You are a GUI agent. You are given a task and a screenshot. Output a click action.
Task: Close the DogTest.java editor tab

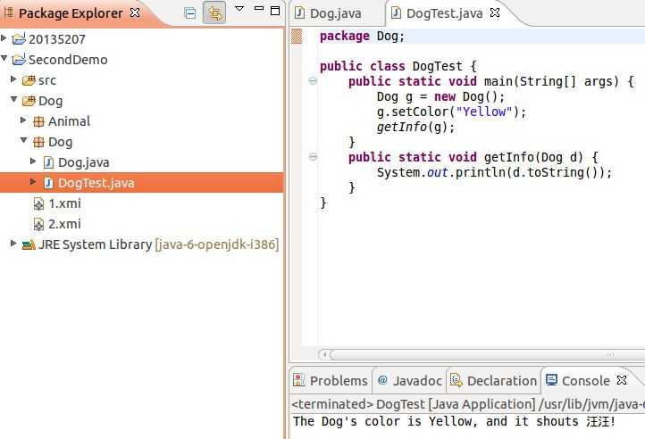click(x=495, y=12)
